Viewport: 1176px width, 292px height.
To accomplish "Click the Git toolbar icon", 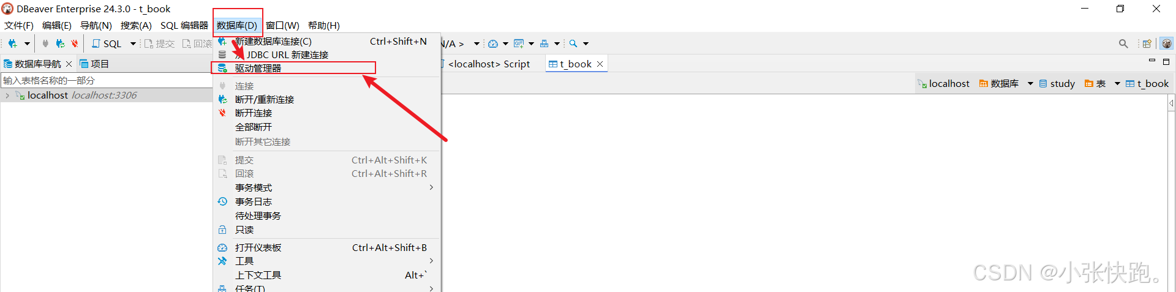I will pos(519,43).
